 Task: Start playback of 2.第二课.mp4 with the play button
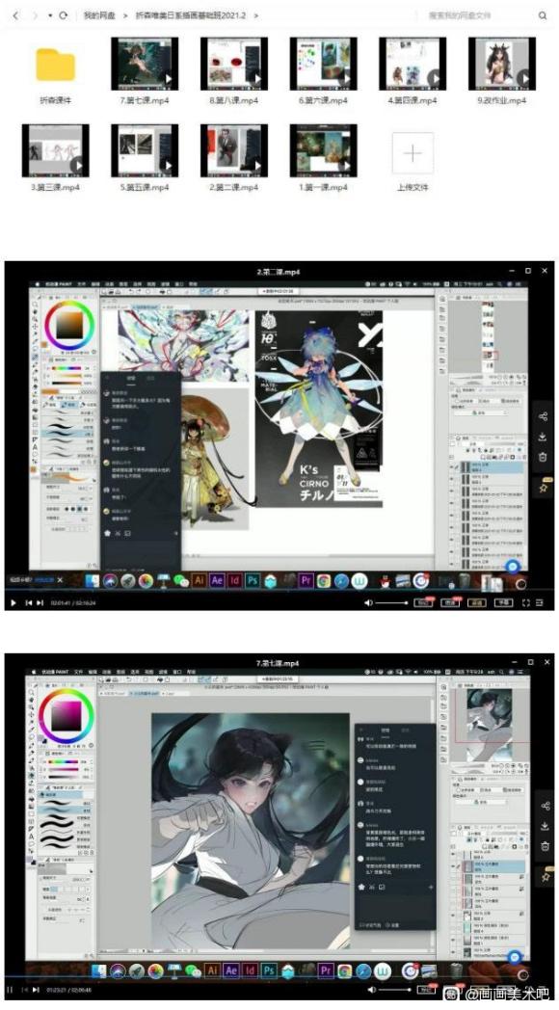tap(13, 602)
